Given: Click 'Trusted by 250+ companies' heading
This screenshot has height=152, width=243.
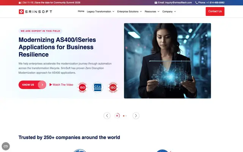Looking at the screenshot, I should [69, 138].
